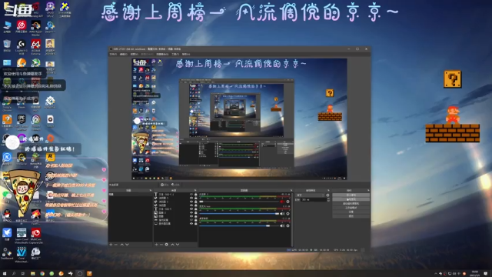
Task: Open transition properties gear beside fade dropdown
Action: pos(328,195)
